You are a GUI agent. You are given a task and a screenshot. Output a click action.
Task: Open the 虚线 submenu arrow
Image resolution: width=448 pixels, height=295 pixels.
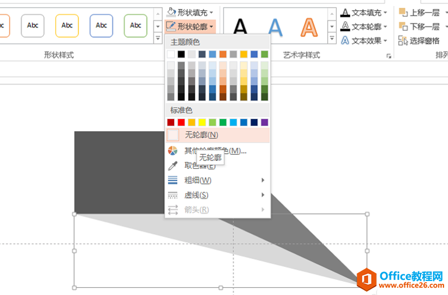pyautogui.click(x=263, y=195)
